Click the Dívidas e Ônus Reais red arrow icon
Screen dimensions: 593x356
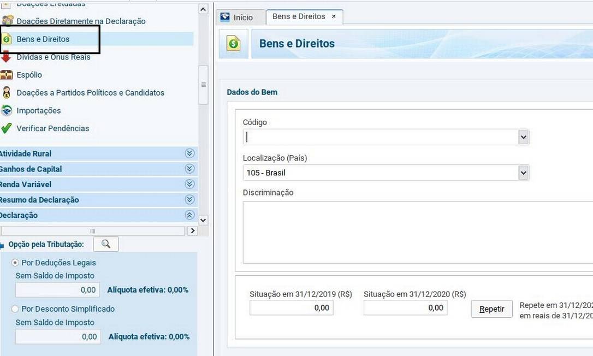click(x=6, y=57)
